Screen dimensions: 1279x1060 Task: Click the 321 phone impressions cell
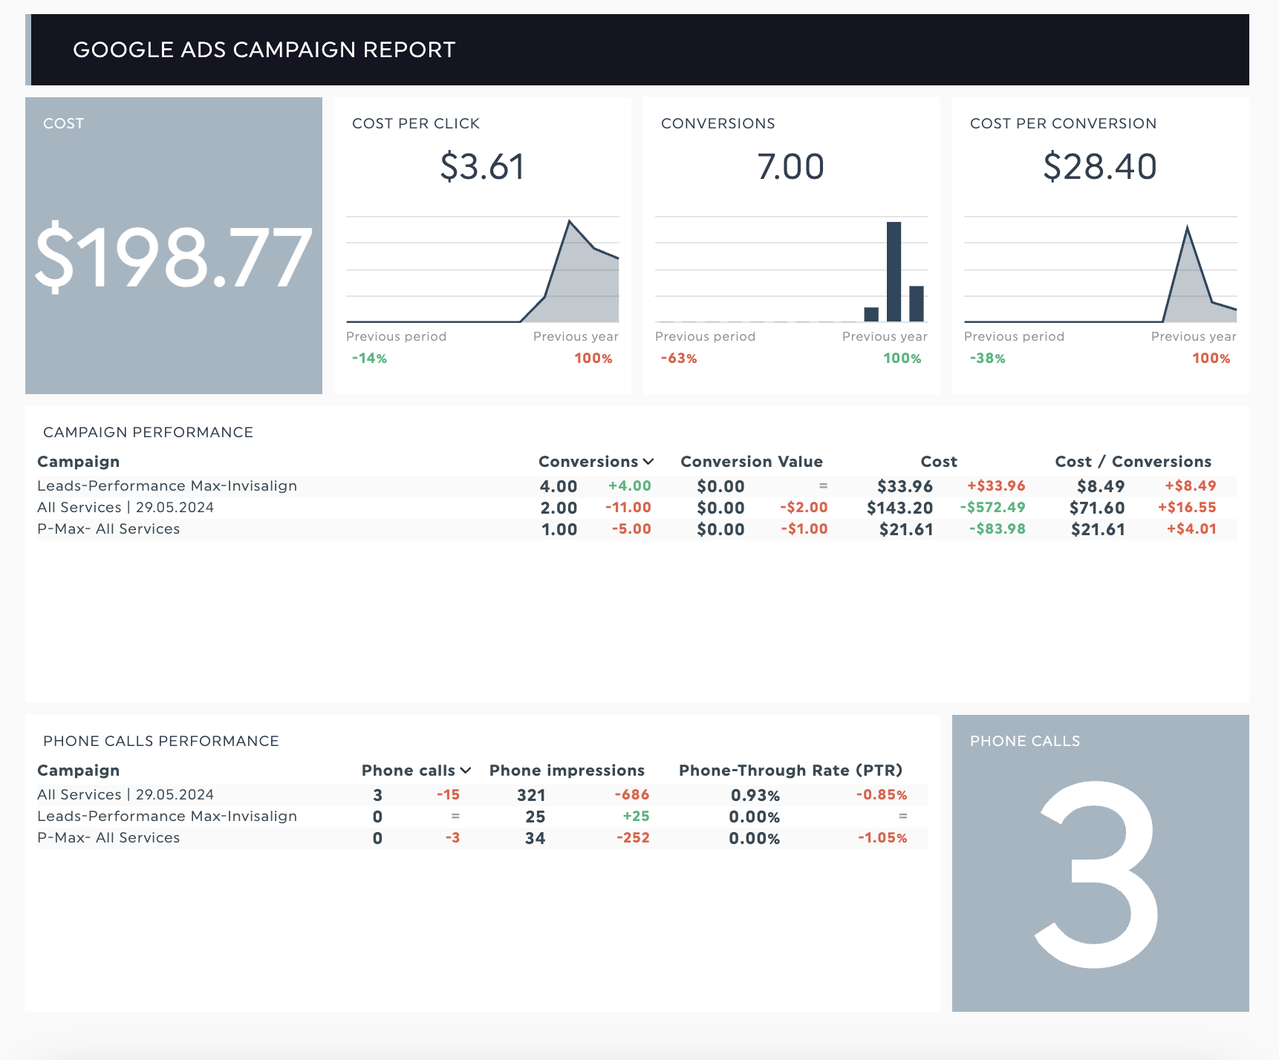click(x=531, y=795)
